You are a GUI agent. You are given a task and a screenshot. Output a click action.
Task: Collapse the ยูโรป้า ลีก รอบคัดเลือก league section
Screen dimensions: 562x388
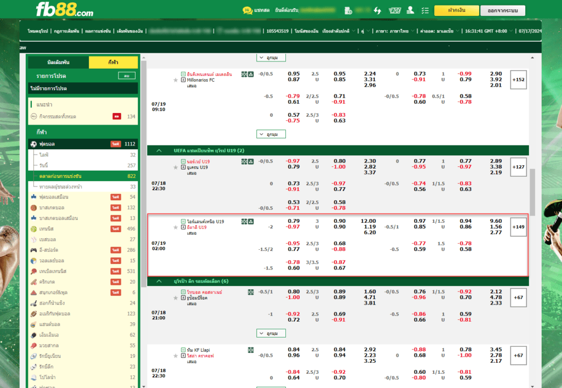click(x=159, y=281)
